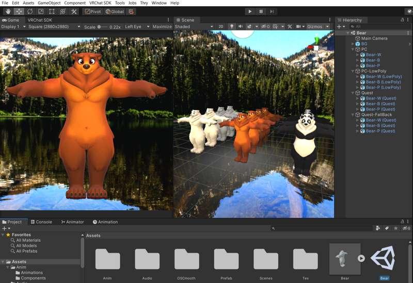Select the Scale tool
Screen dimensions: 413x283
coord(41,11)
